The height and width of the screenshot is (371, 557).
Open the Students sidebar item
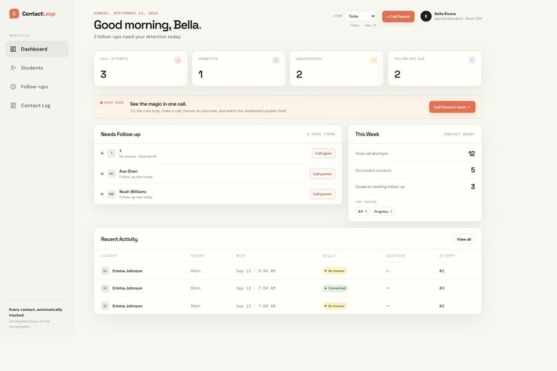pos(37,68)
